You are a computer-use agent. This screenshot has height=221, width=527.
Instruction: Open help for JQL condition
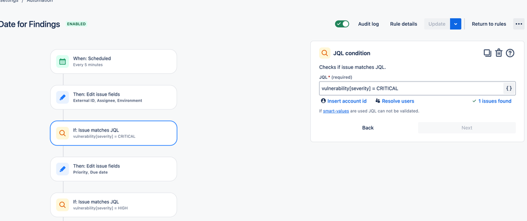[x=510, y=53]
